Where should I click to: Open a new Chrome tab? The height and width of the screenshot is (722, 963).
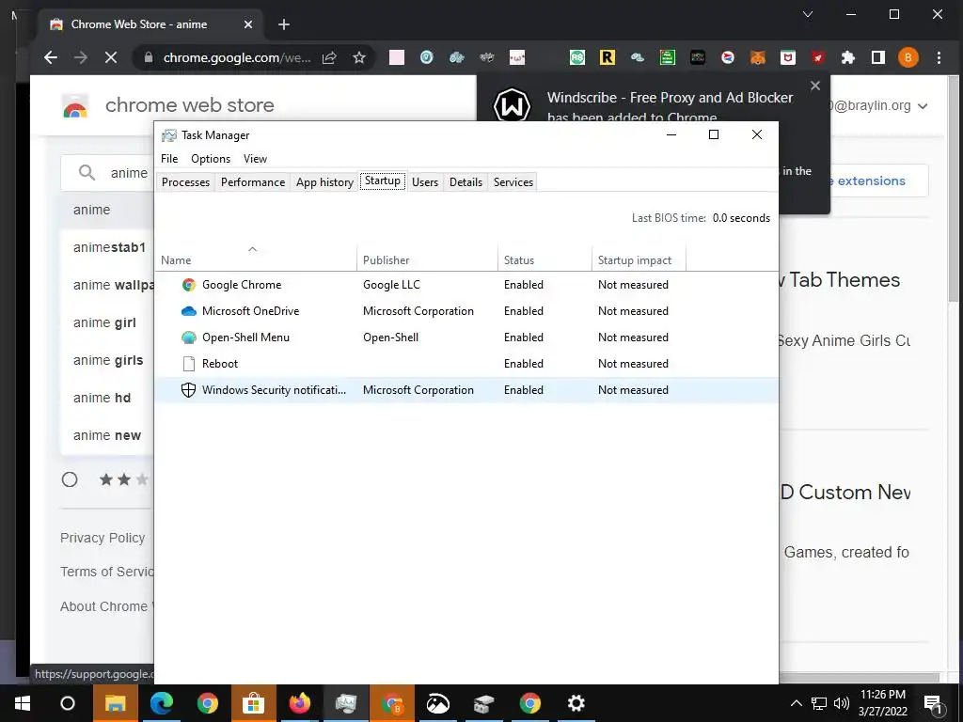pos(284,24)
